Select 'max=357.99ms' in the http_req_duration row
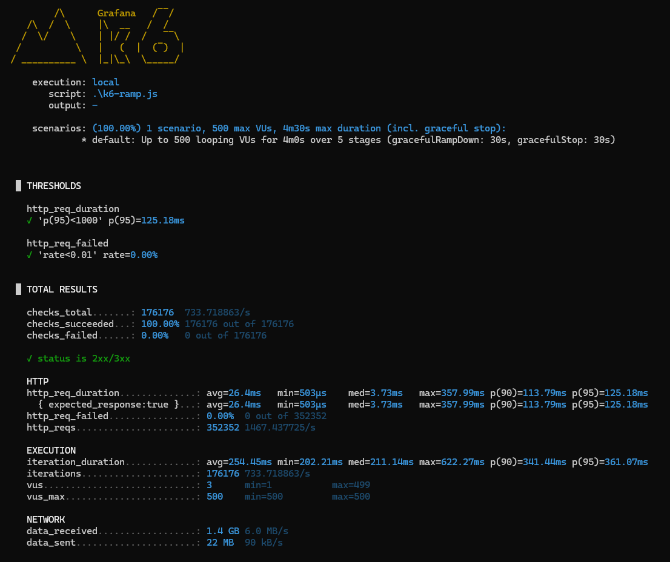This screenshot has width=670, height=562. click(x=452, y=393)
